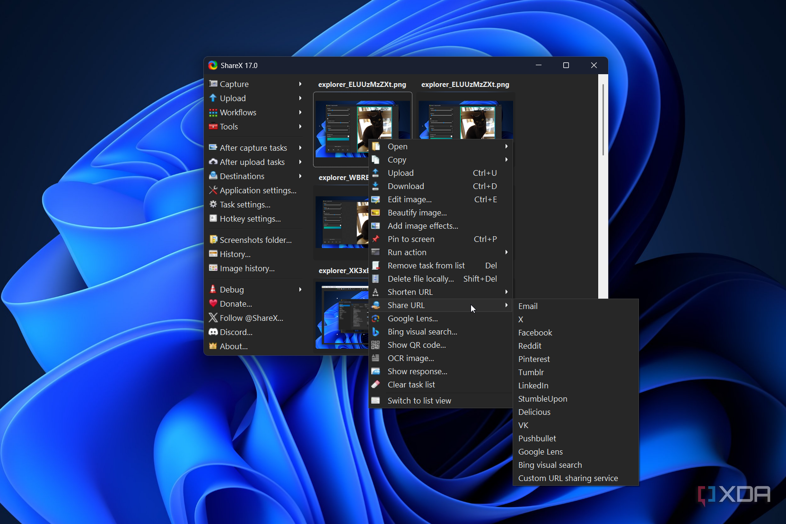Select the Capture camera icon

[x=213, y=84]
